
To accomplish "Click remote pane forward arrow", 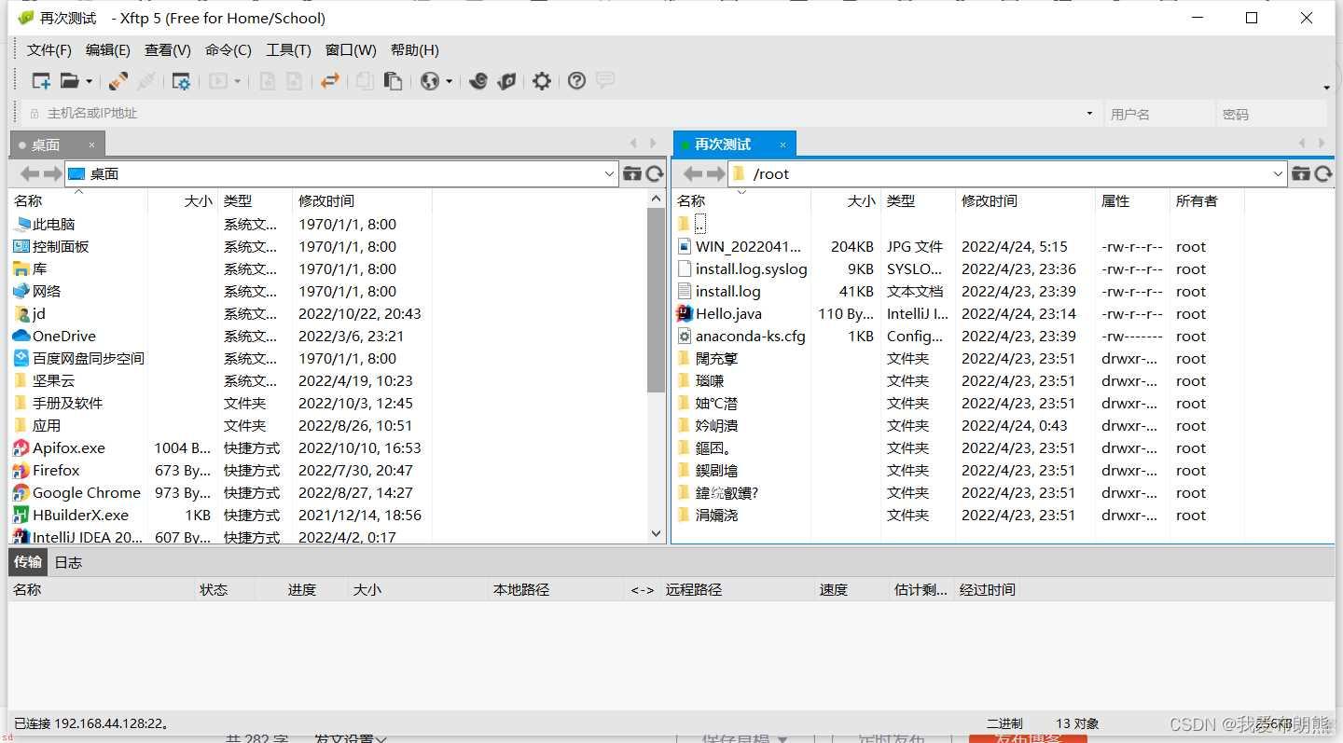I will pos(715,173).
